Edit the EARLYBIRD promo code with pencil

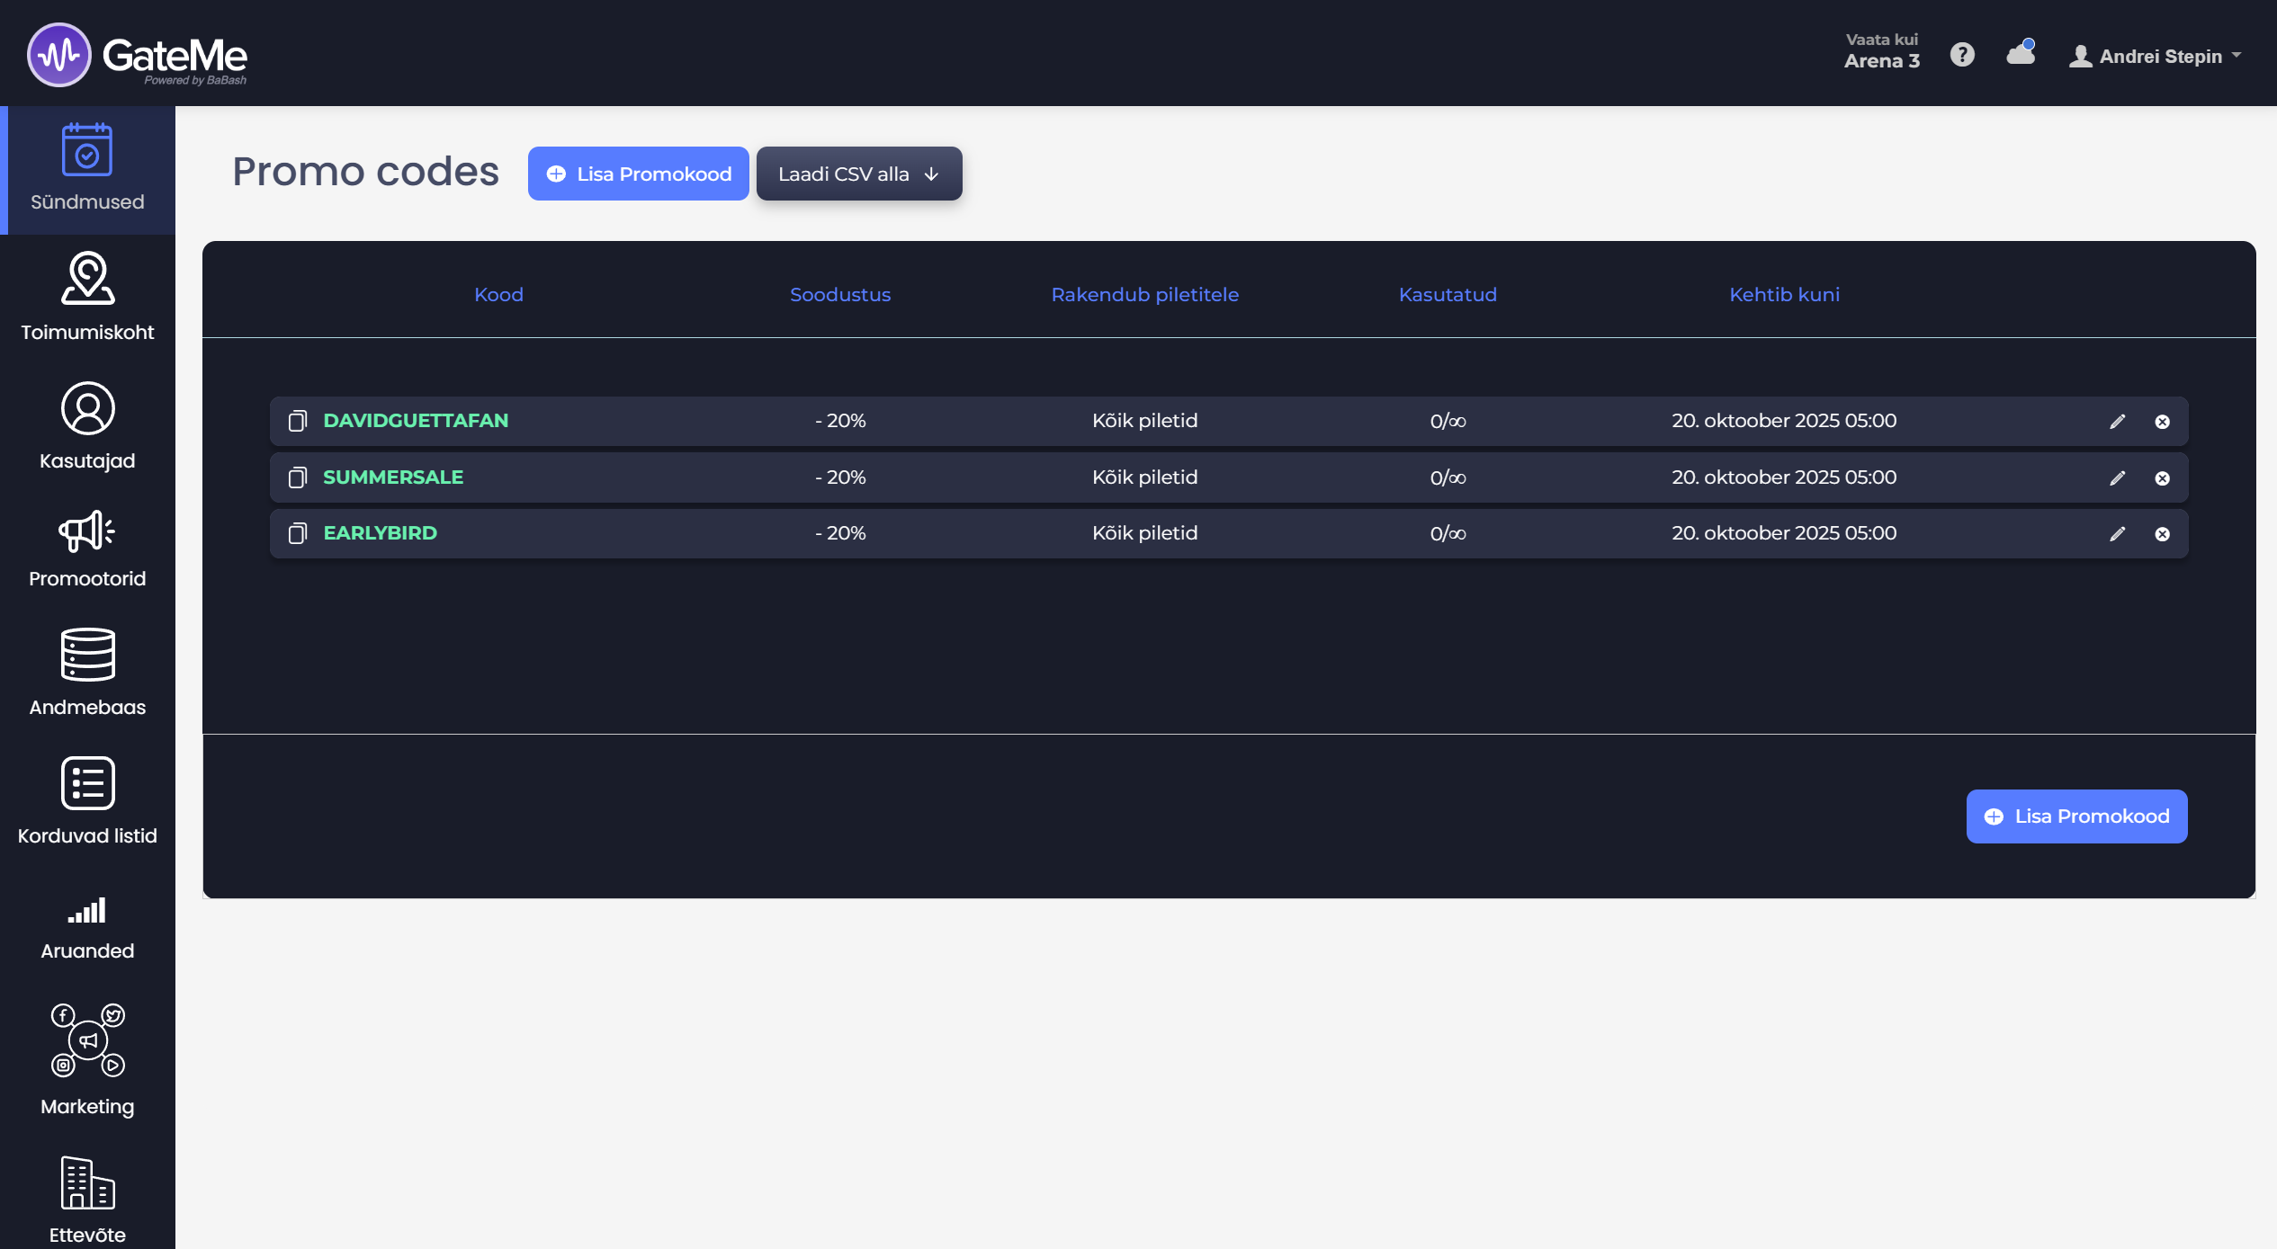[2117, 534]
